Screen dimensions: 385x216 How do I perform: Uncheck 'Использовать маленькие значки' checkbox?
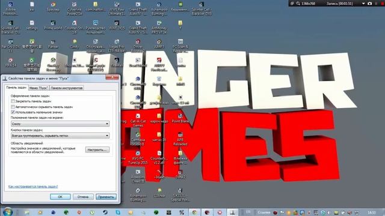(13, 112)
